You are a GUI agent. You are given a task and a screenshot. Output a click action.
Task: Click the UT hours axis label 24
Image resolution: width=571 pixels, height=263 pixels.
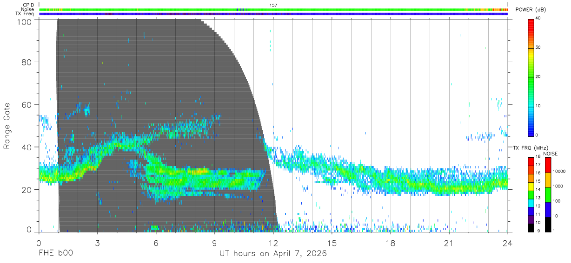508,243
